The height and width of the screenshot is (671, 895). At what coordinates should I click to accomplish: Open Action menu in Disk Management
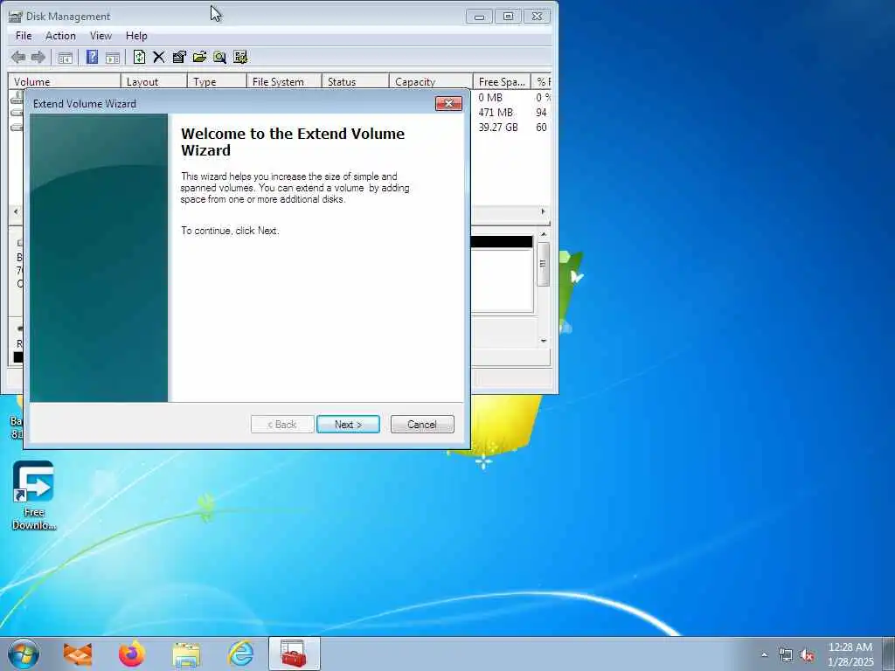click(60, 35)
